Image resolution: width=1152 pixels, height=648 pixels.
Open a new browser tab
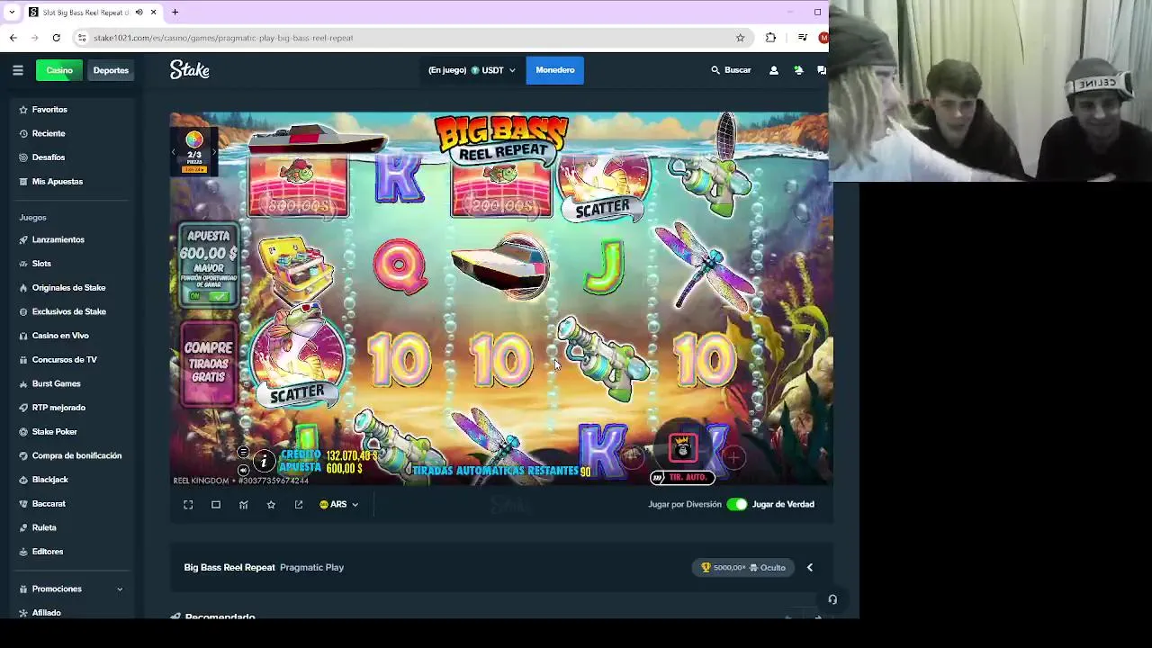175,13
